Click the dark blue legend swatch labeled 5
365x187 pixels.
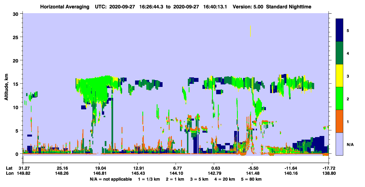click(339, 30)
